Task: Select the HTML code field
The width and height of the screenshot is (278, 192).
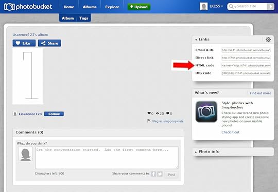Action: pyautogui.click(x=246, y=65)
